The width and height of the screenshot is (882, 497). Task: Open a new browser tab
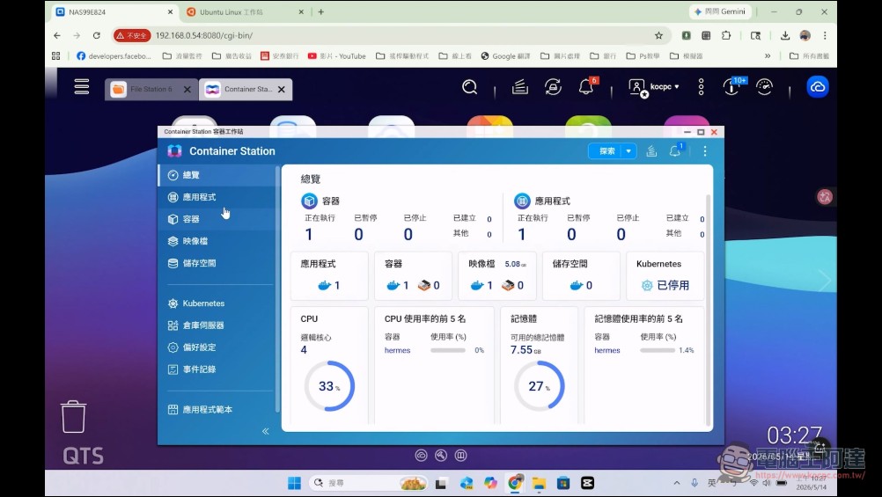coord(320,11)
